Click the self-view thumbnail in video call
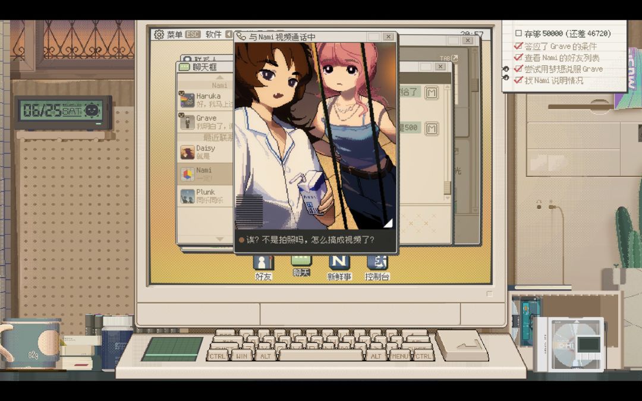Screen dimensions: 642x401 pos(249,211)
